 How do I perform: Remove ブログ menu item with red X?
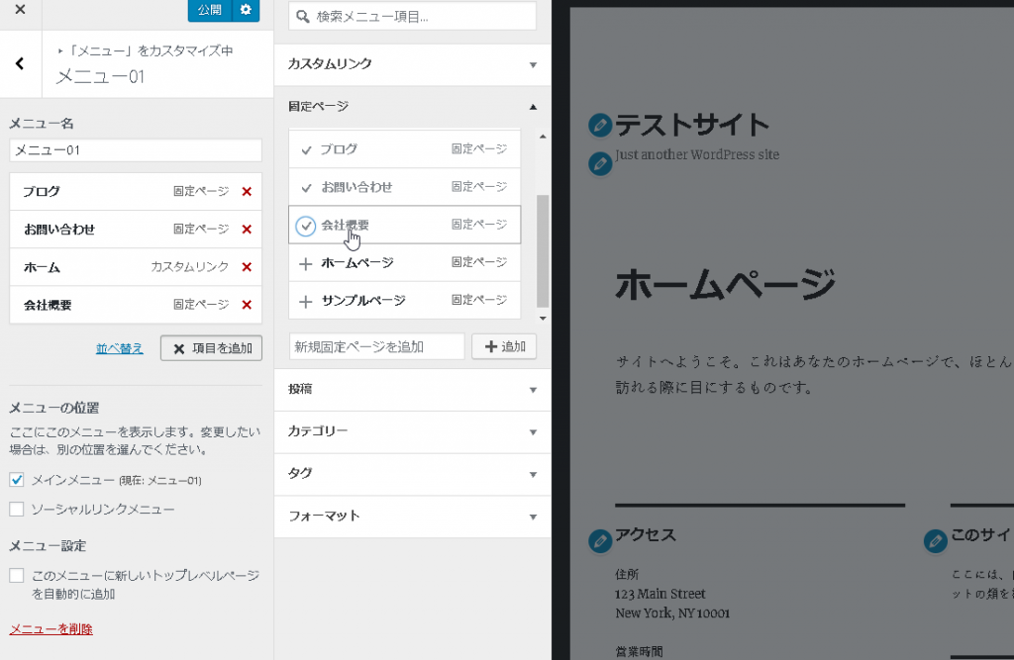[247, 192]
